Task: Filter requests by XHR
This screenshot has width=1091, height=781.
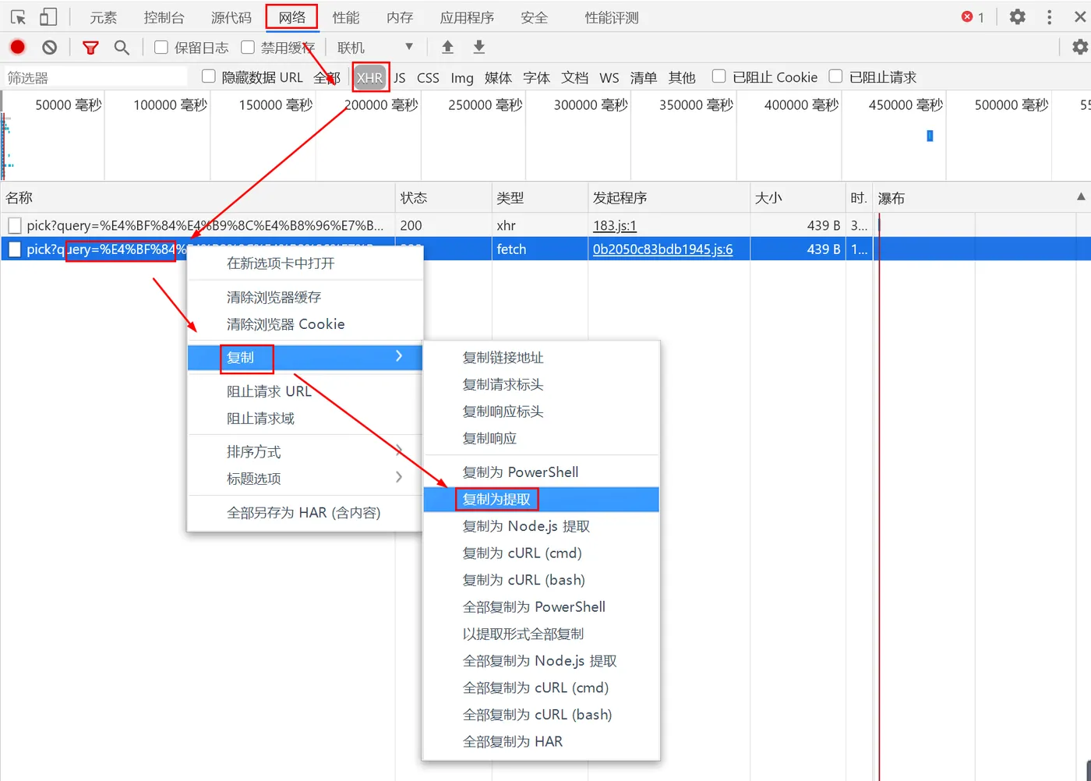Action: [x=369, y=77]
